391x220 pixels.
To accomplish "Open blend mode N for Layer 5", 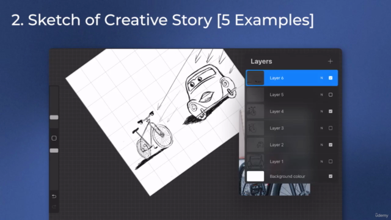I will pos(321,95).
